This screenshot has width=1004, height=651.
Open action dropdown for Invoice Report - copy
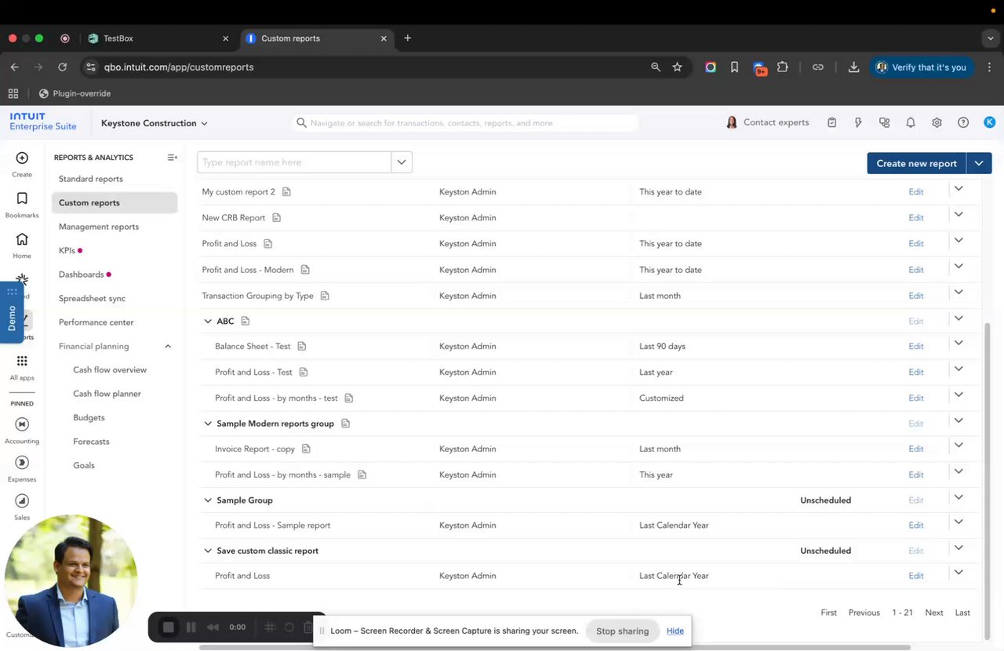(x=959, y=446)
